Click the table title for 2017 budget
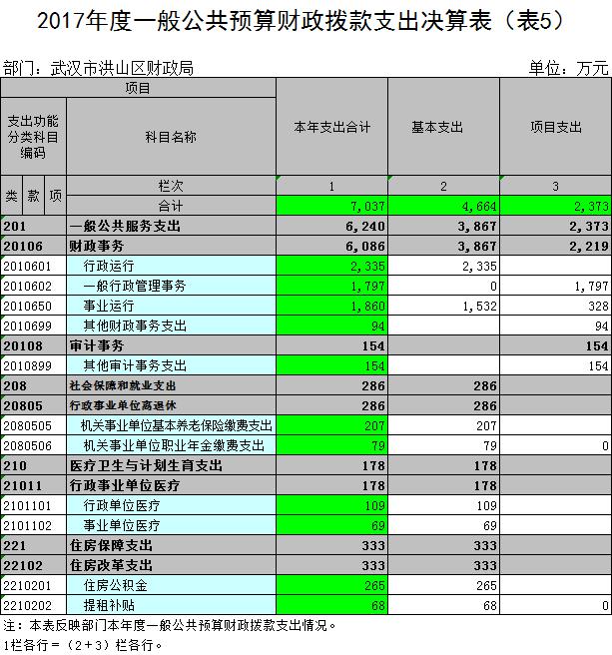612x655 pixels. click(x=306, y=21)
